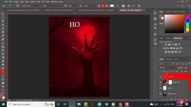The width and height of the screenshot is (191, 107).
Task: Commit current text edits with checkmark
Action: (x=134, y=6)
